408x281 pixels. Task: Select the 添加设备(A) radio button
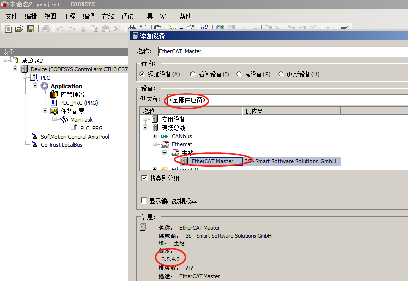(x=142, y=74)
